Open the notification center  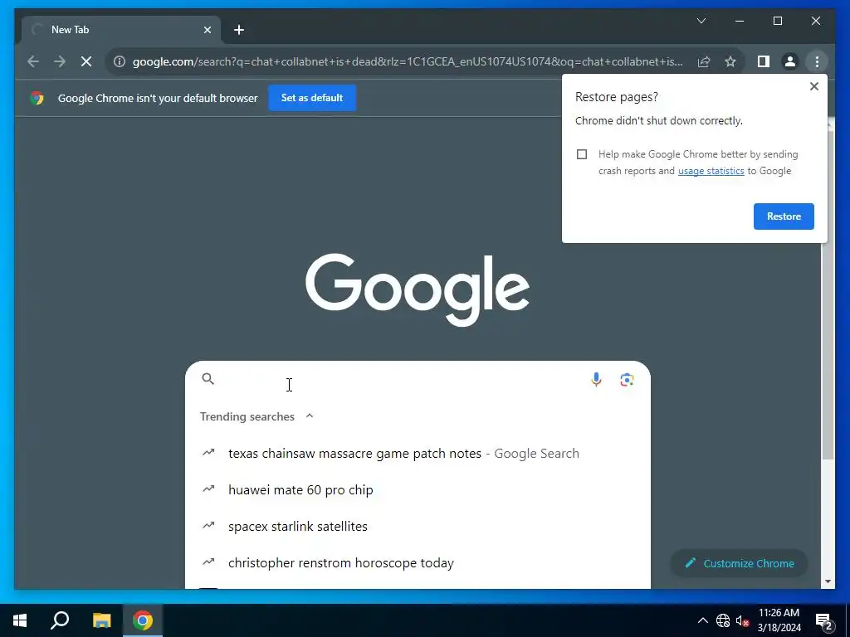[x=823, y=620]
